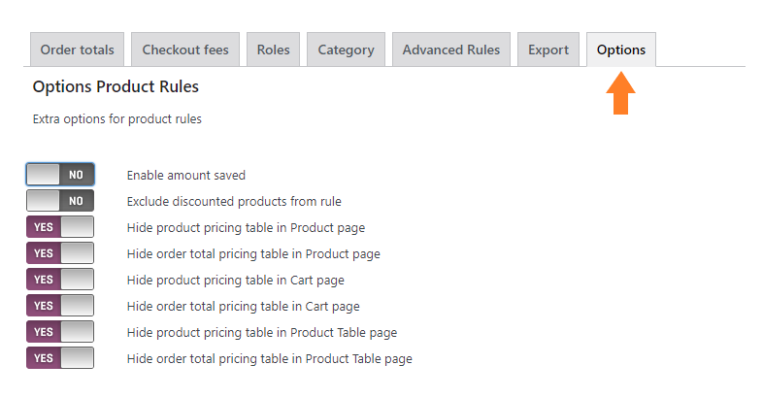763x398 pixels.
Task: Toggle Hide product pricing table in Product page
Action: 60,227
